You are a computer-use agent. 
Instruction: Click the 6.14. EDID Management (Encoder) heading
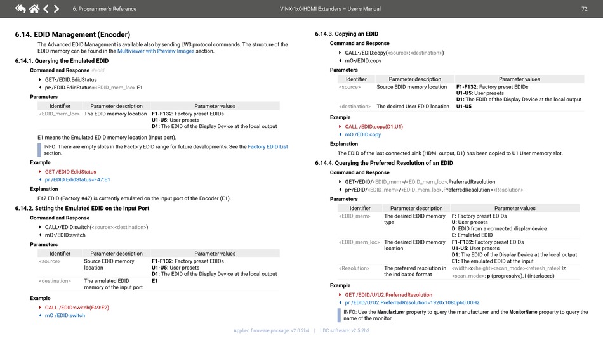coord(73,35)
